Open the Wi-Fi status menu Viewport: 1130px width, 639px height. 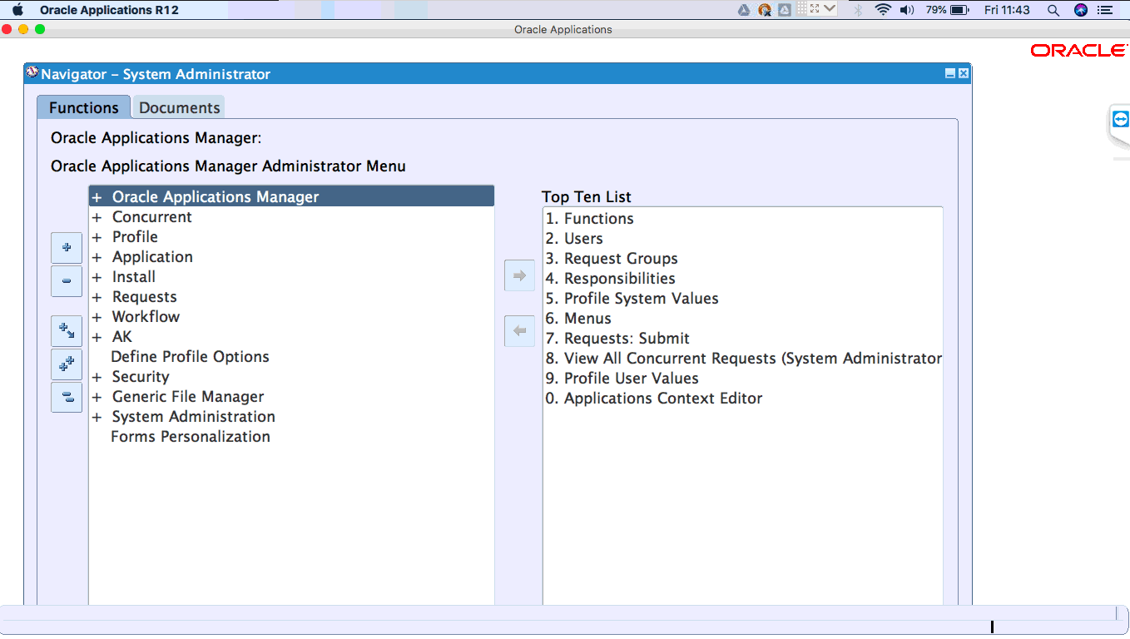[883, 10]
